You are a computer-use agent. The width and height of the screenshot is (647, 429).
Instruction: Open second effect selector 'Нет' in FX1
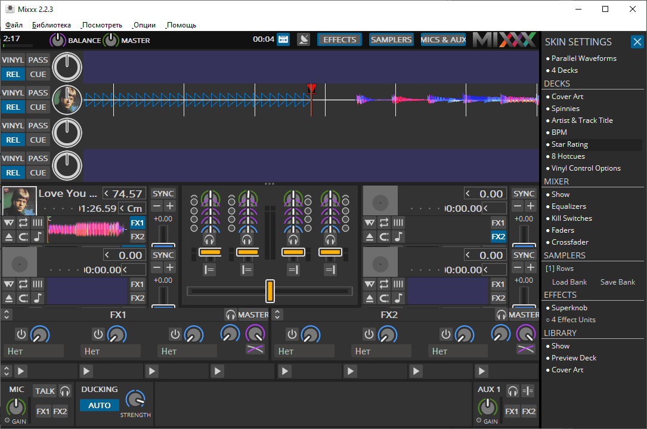110,351
